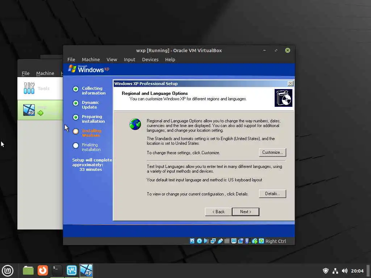Image resolution: width=371 pixels, height=278 pixels.
Task: Launch Firefox from the taskbar
Action: point(43,270)
